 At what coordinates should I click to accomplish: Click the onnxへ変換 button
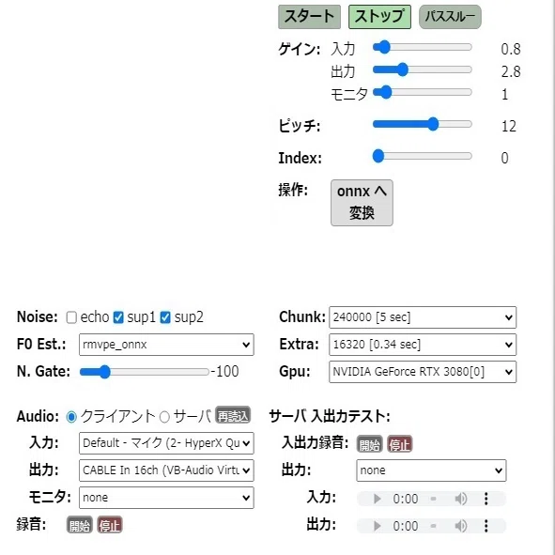point(362,203)
